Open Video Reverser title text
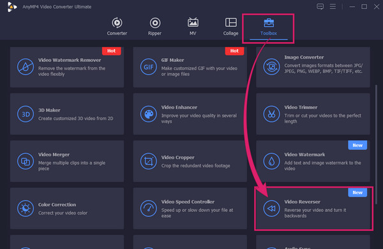This screenshot has height=249, width=383. 302,202
